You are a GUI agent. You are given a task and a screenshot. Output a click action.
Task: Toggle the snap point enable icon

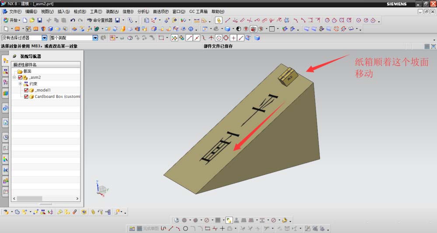click(x=174, y=38)
